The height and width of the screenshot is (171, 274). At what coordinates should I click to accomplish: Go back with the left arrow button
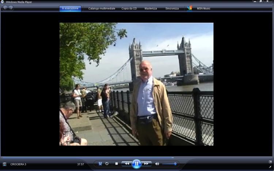click(5, 8)
